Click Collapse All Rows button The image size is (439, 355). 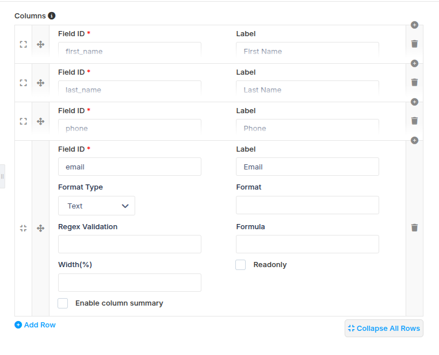[384, 328]
